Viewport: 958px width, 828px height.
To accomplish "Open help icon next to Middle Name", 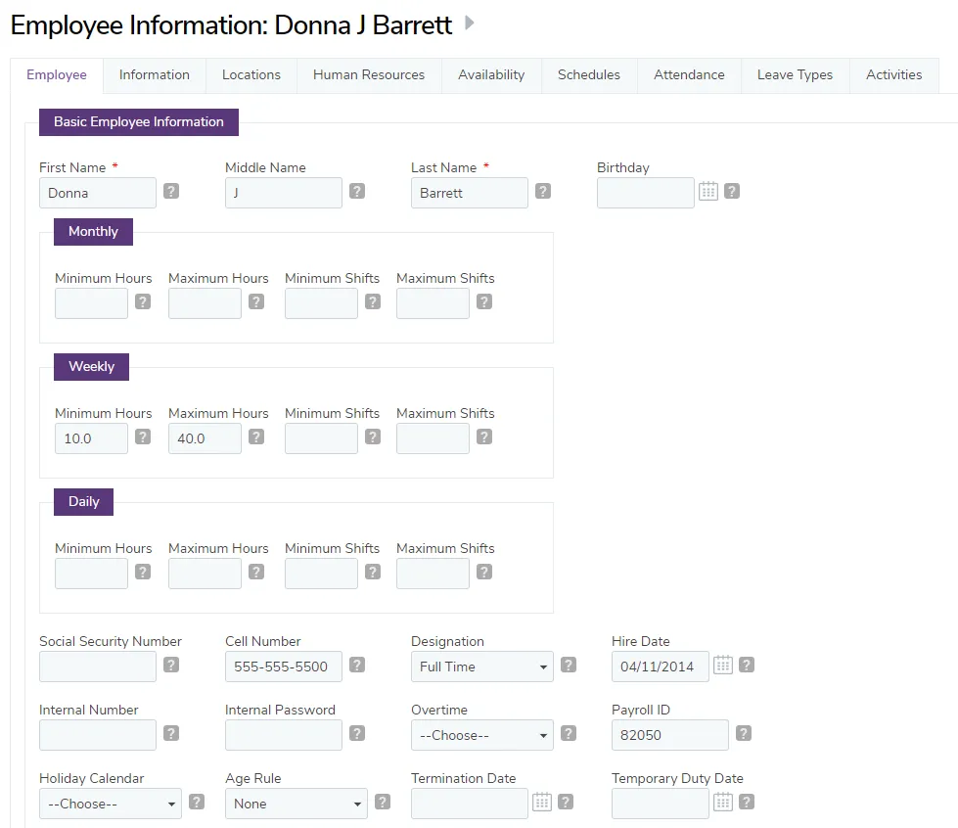I will (x=357, y=191).
